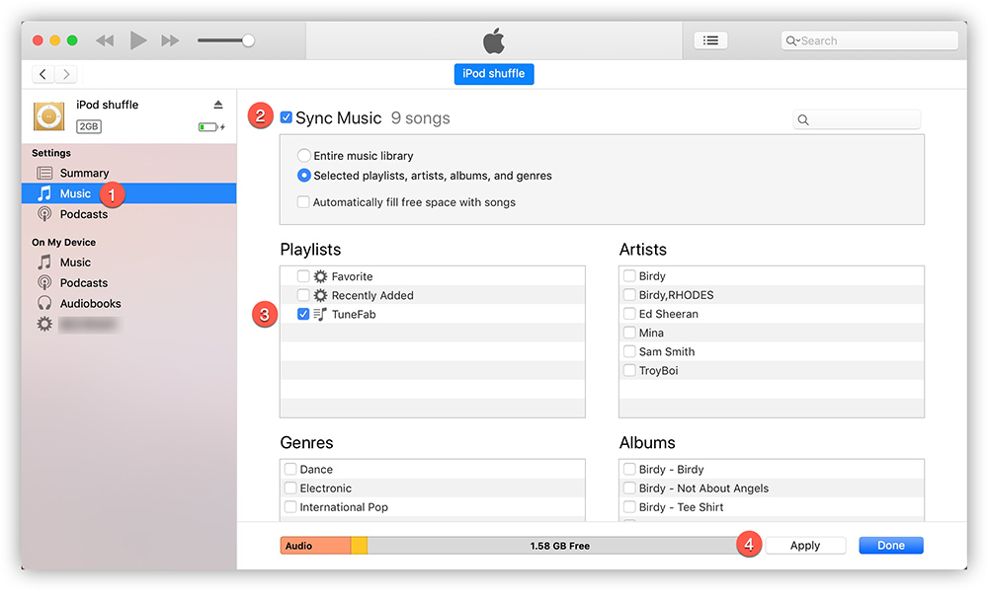This screenshot has width=989, height=602.
Task: Select Music under On My Device
Action: point(80,262)
